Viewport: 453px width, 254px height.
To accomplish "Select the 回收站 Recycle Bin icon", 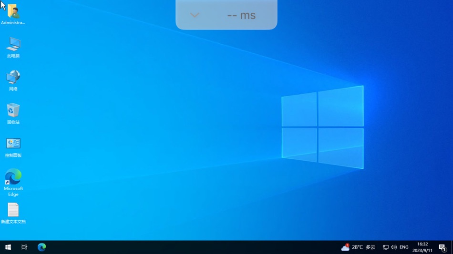I will (x=13, y=114).
